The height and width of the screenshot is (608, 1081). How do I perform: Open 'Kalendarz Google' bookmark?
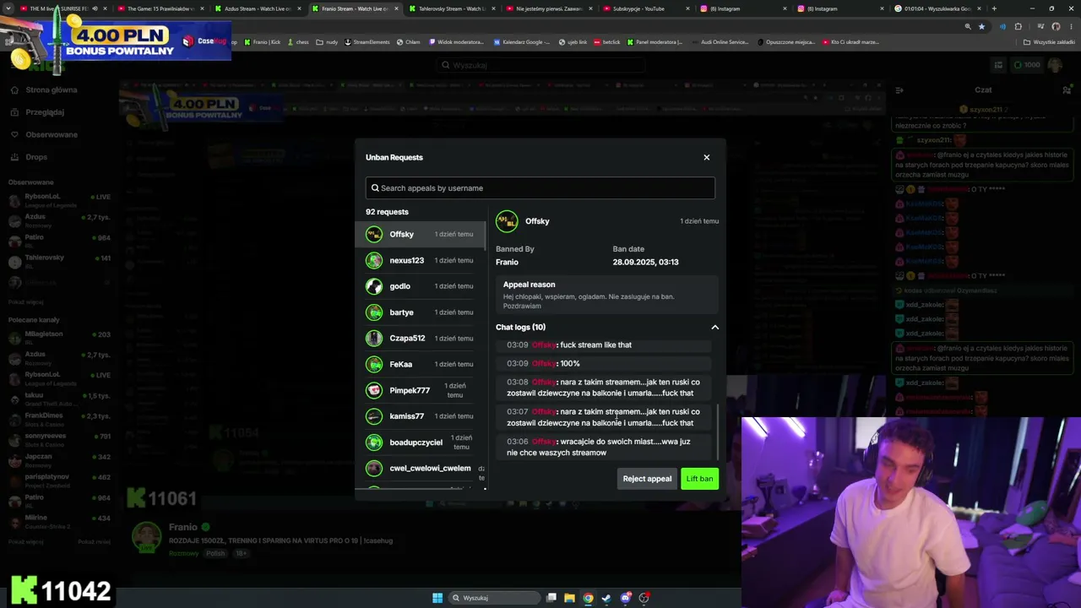(x=521, y=41)
